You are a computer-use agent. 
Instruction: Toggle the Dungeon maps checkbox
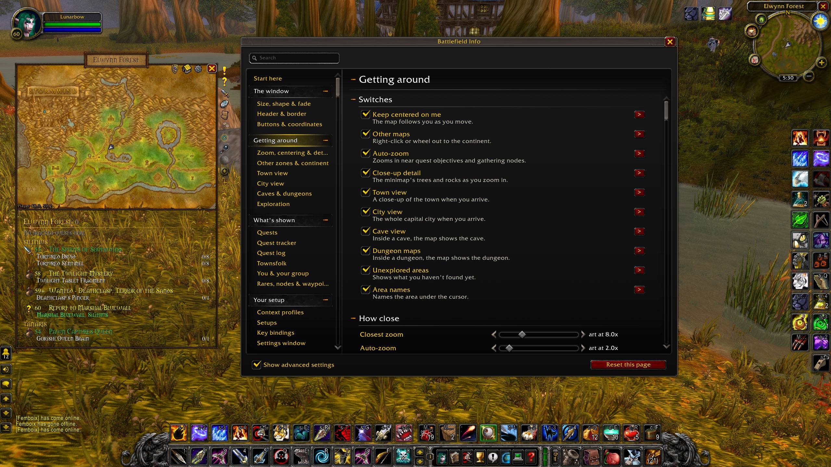click(x=366, y=250)
